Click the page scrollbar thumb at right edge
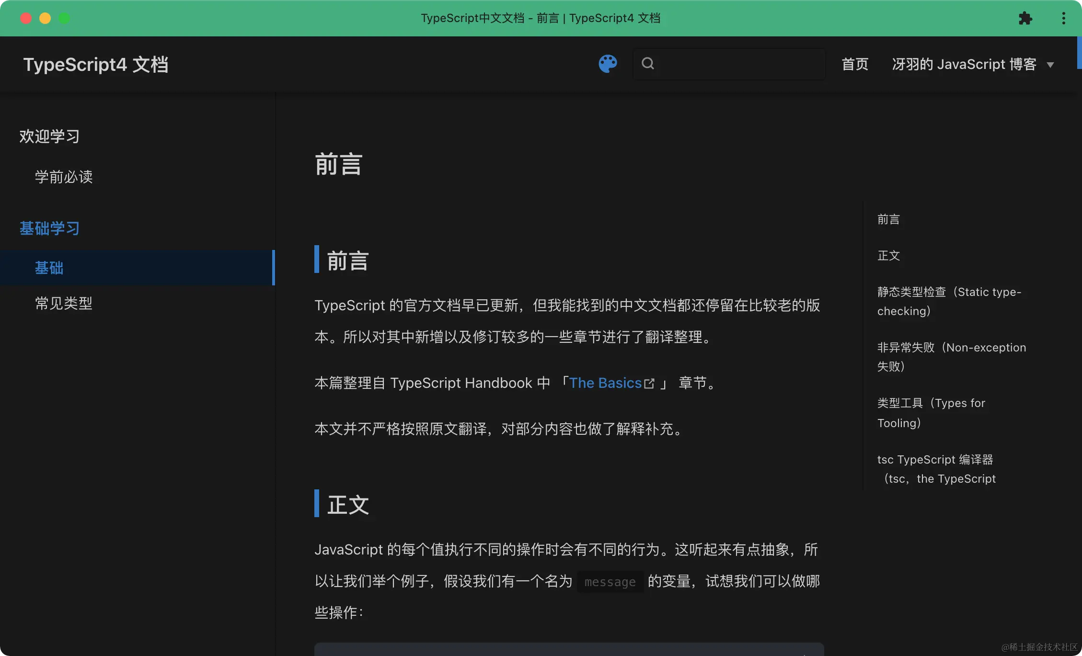The width and height of the screenshot is (1082, 656). [1079, 53]
